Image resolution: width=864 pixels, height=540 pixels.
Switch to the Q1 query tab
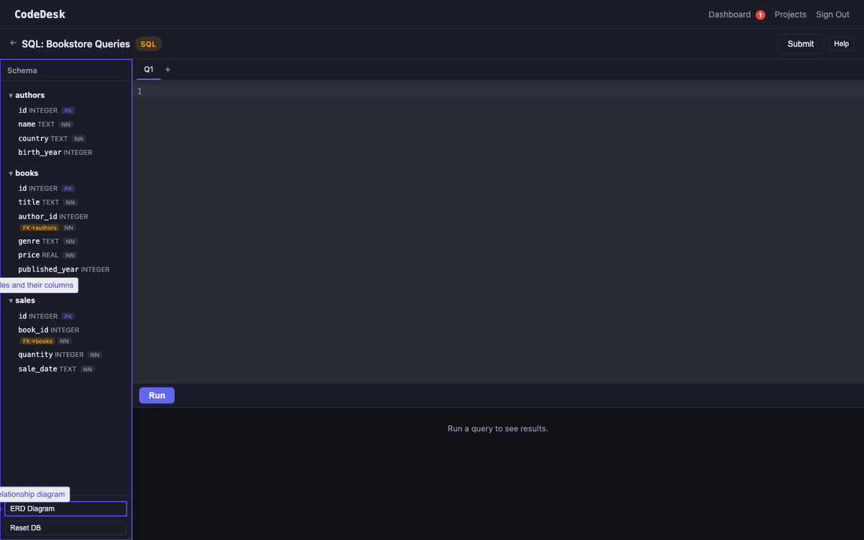(148, 69)
